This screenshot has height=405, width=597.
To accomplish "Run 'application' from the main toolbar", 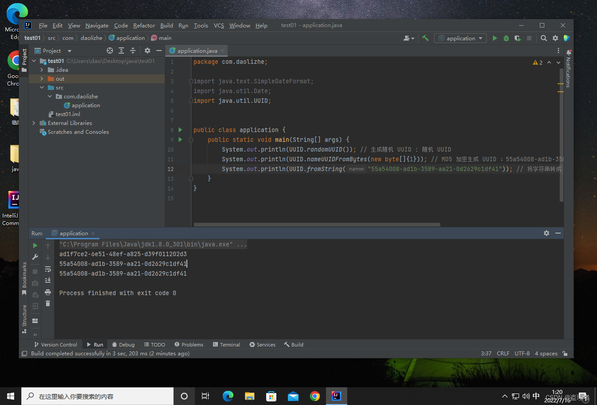I will 495,38.
